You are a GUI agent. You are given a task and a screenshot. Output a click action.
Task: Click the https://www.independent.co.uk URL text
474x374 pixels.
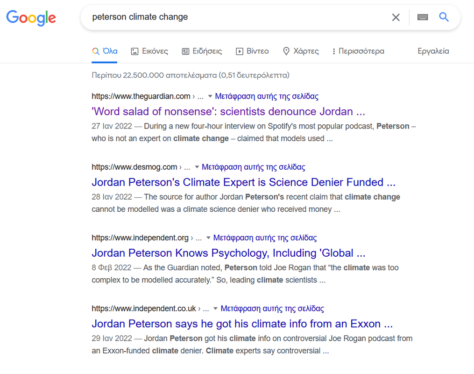143,309
